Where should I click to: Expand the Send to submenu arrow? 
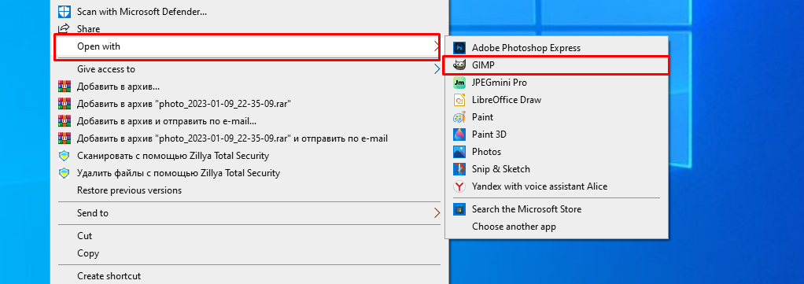[437, 212]
